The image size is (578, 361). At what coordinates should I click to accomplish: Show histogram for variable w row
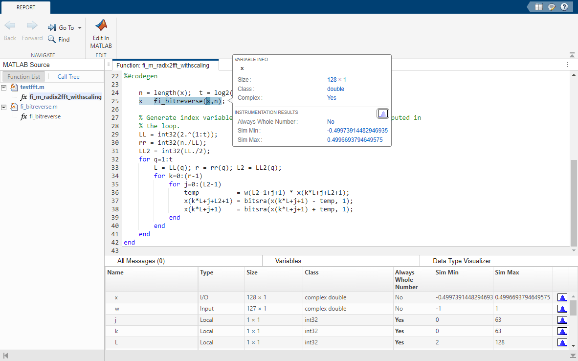click(562, 309)
